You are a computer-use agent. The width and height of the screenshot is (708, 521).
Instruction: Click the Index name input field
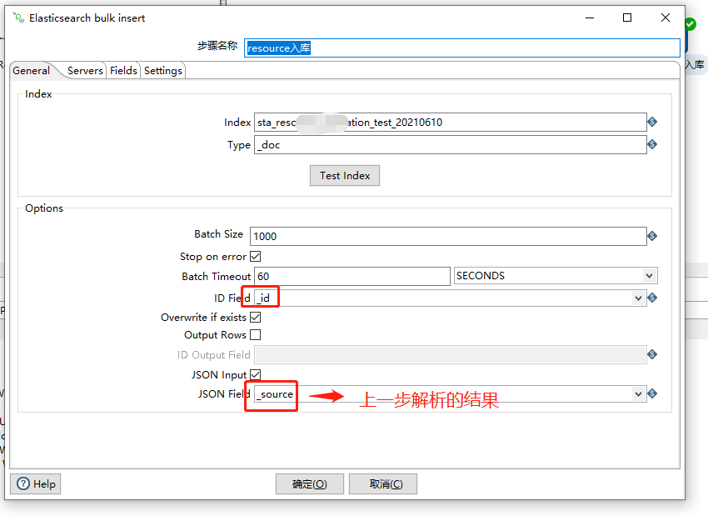[x=450, y=122]
